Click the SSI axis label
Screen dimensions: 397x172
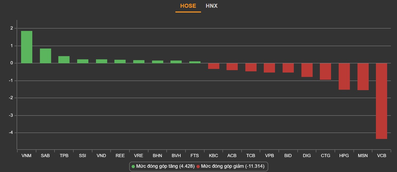click(82, 156)
